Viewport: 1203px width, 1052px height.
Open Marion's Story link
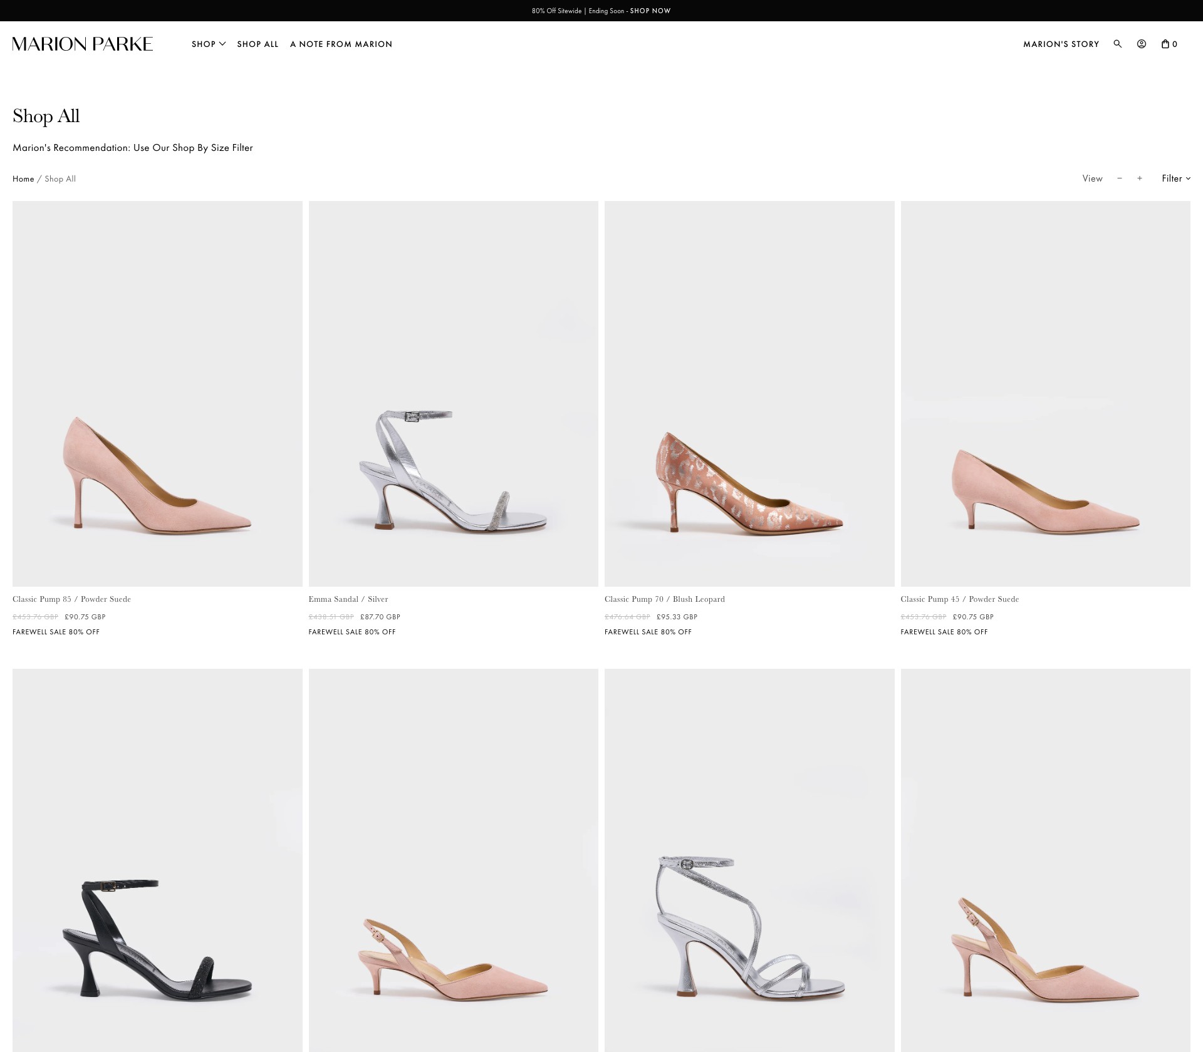pos(1061,44)
